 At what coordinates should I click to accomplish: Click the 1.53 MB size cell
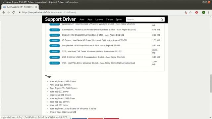tap(156, 40)
